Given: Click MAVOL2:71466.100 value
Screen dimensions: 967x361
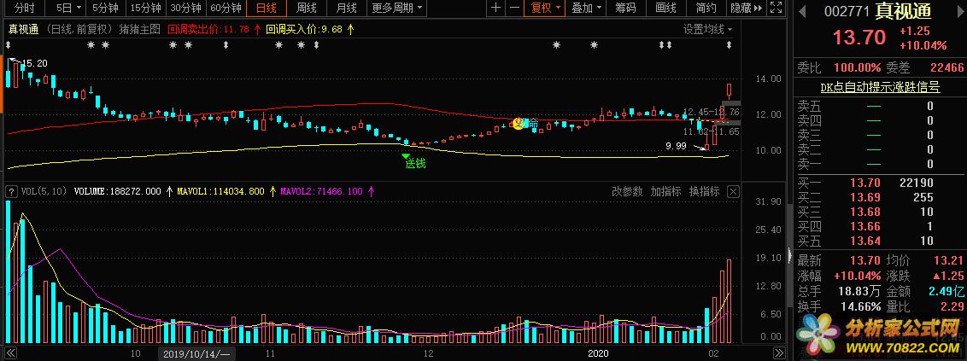Looking at the screenshot, I should tap(320, 191).
